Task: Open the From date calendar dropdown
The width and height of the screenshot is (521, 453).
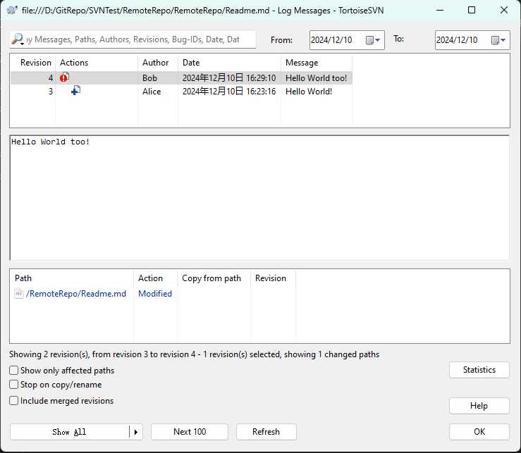Action: (x=373, y=40)
